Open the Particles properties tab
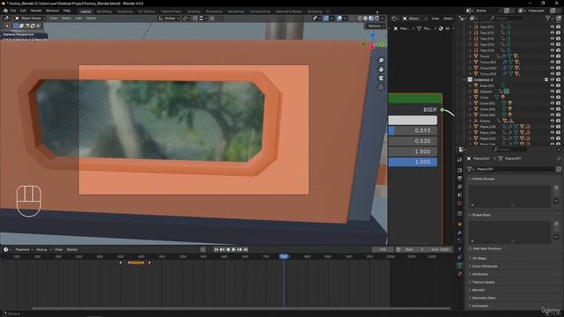Viewport: 564px width, 317px height. [x=460, y=240]
